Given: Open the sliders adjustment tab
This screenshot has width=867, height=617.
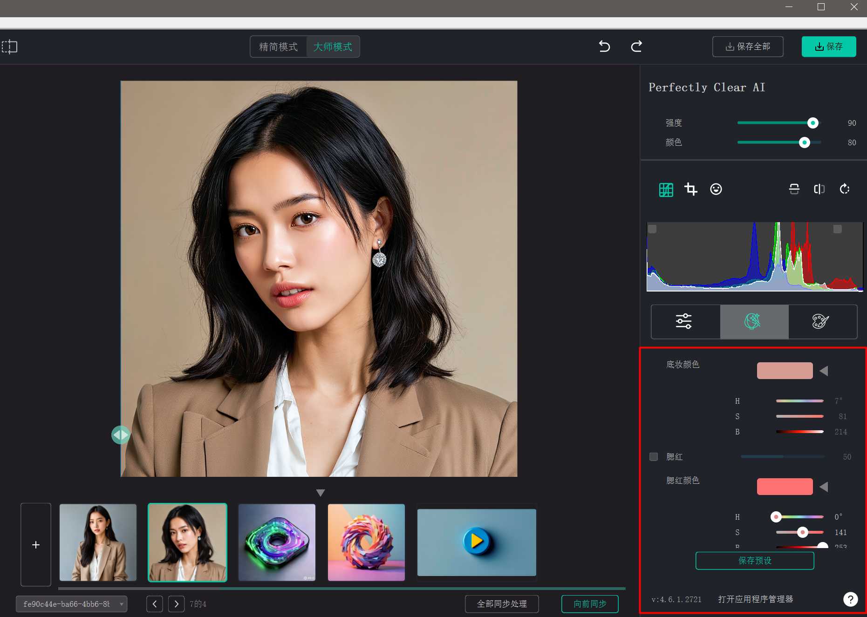Looking at the screenshot, I should [684, 321].
